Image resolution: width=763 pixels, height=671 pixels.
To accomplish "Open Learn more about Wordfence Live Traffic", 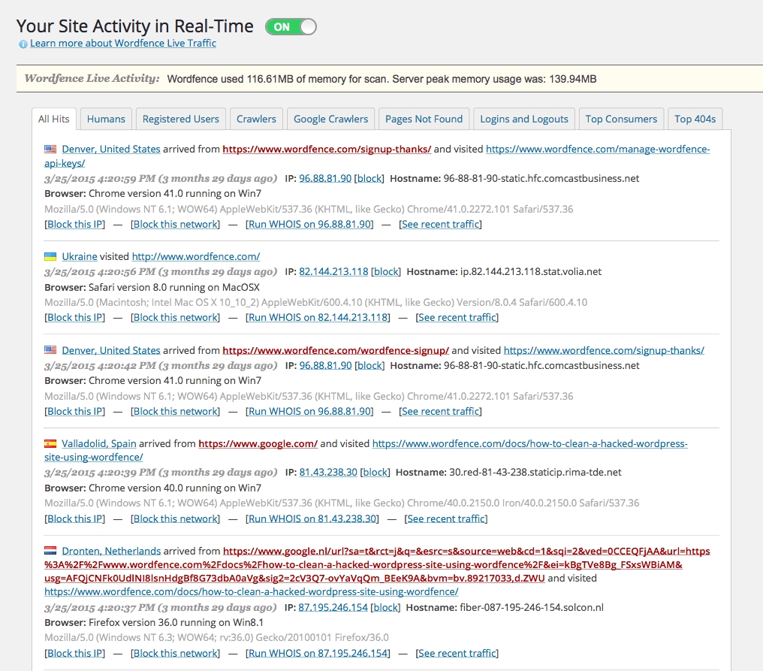I will pyautogui.click(x=123, y=44).
